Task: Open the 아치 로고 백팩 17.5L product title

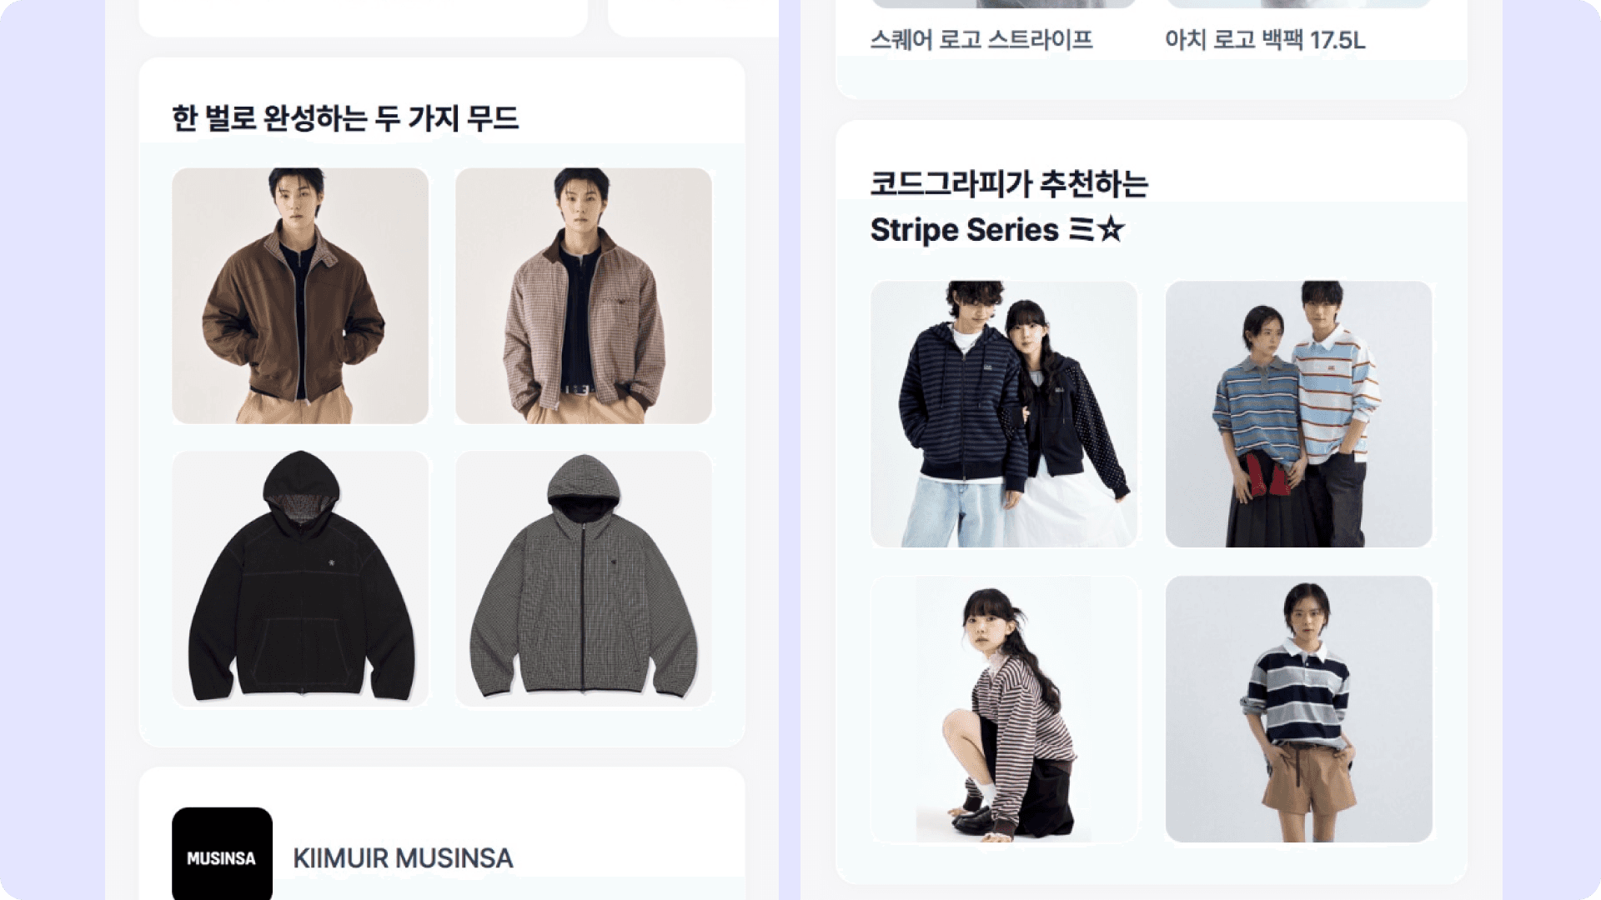Action: 1265,39
